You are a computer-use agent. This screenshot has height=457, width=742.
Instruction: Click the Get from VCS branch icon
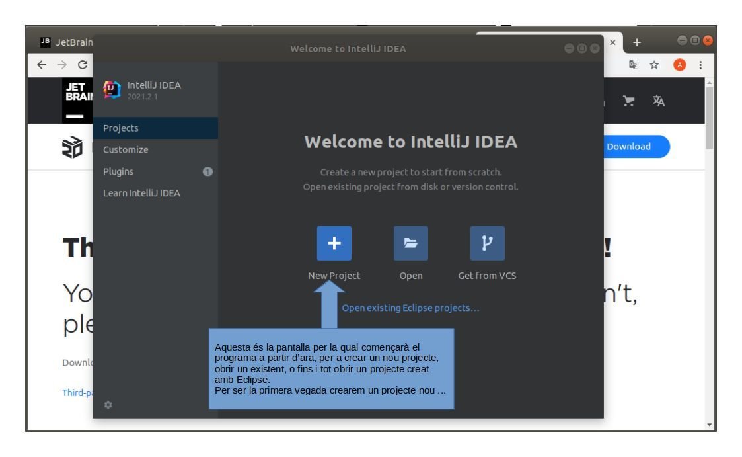tap(488, 243)
